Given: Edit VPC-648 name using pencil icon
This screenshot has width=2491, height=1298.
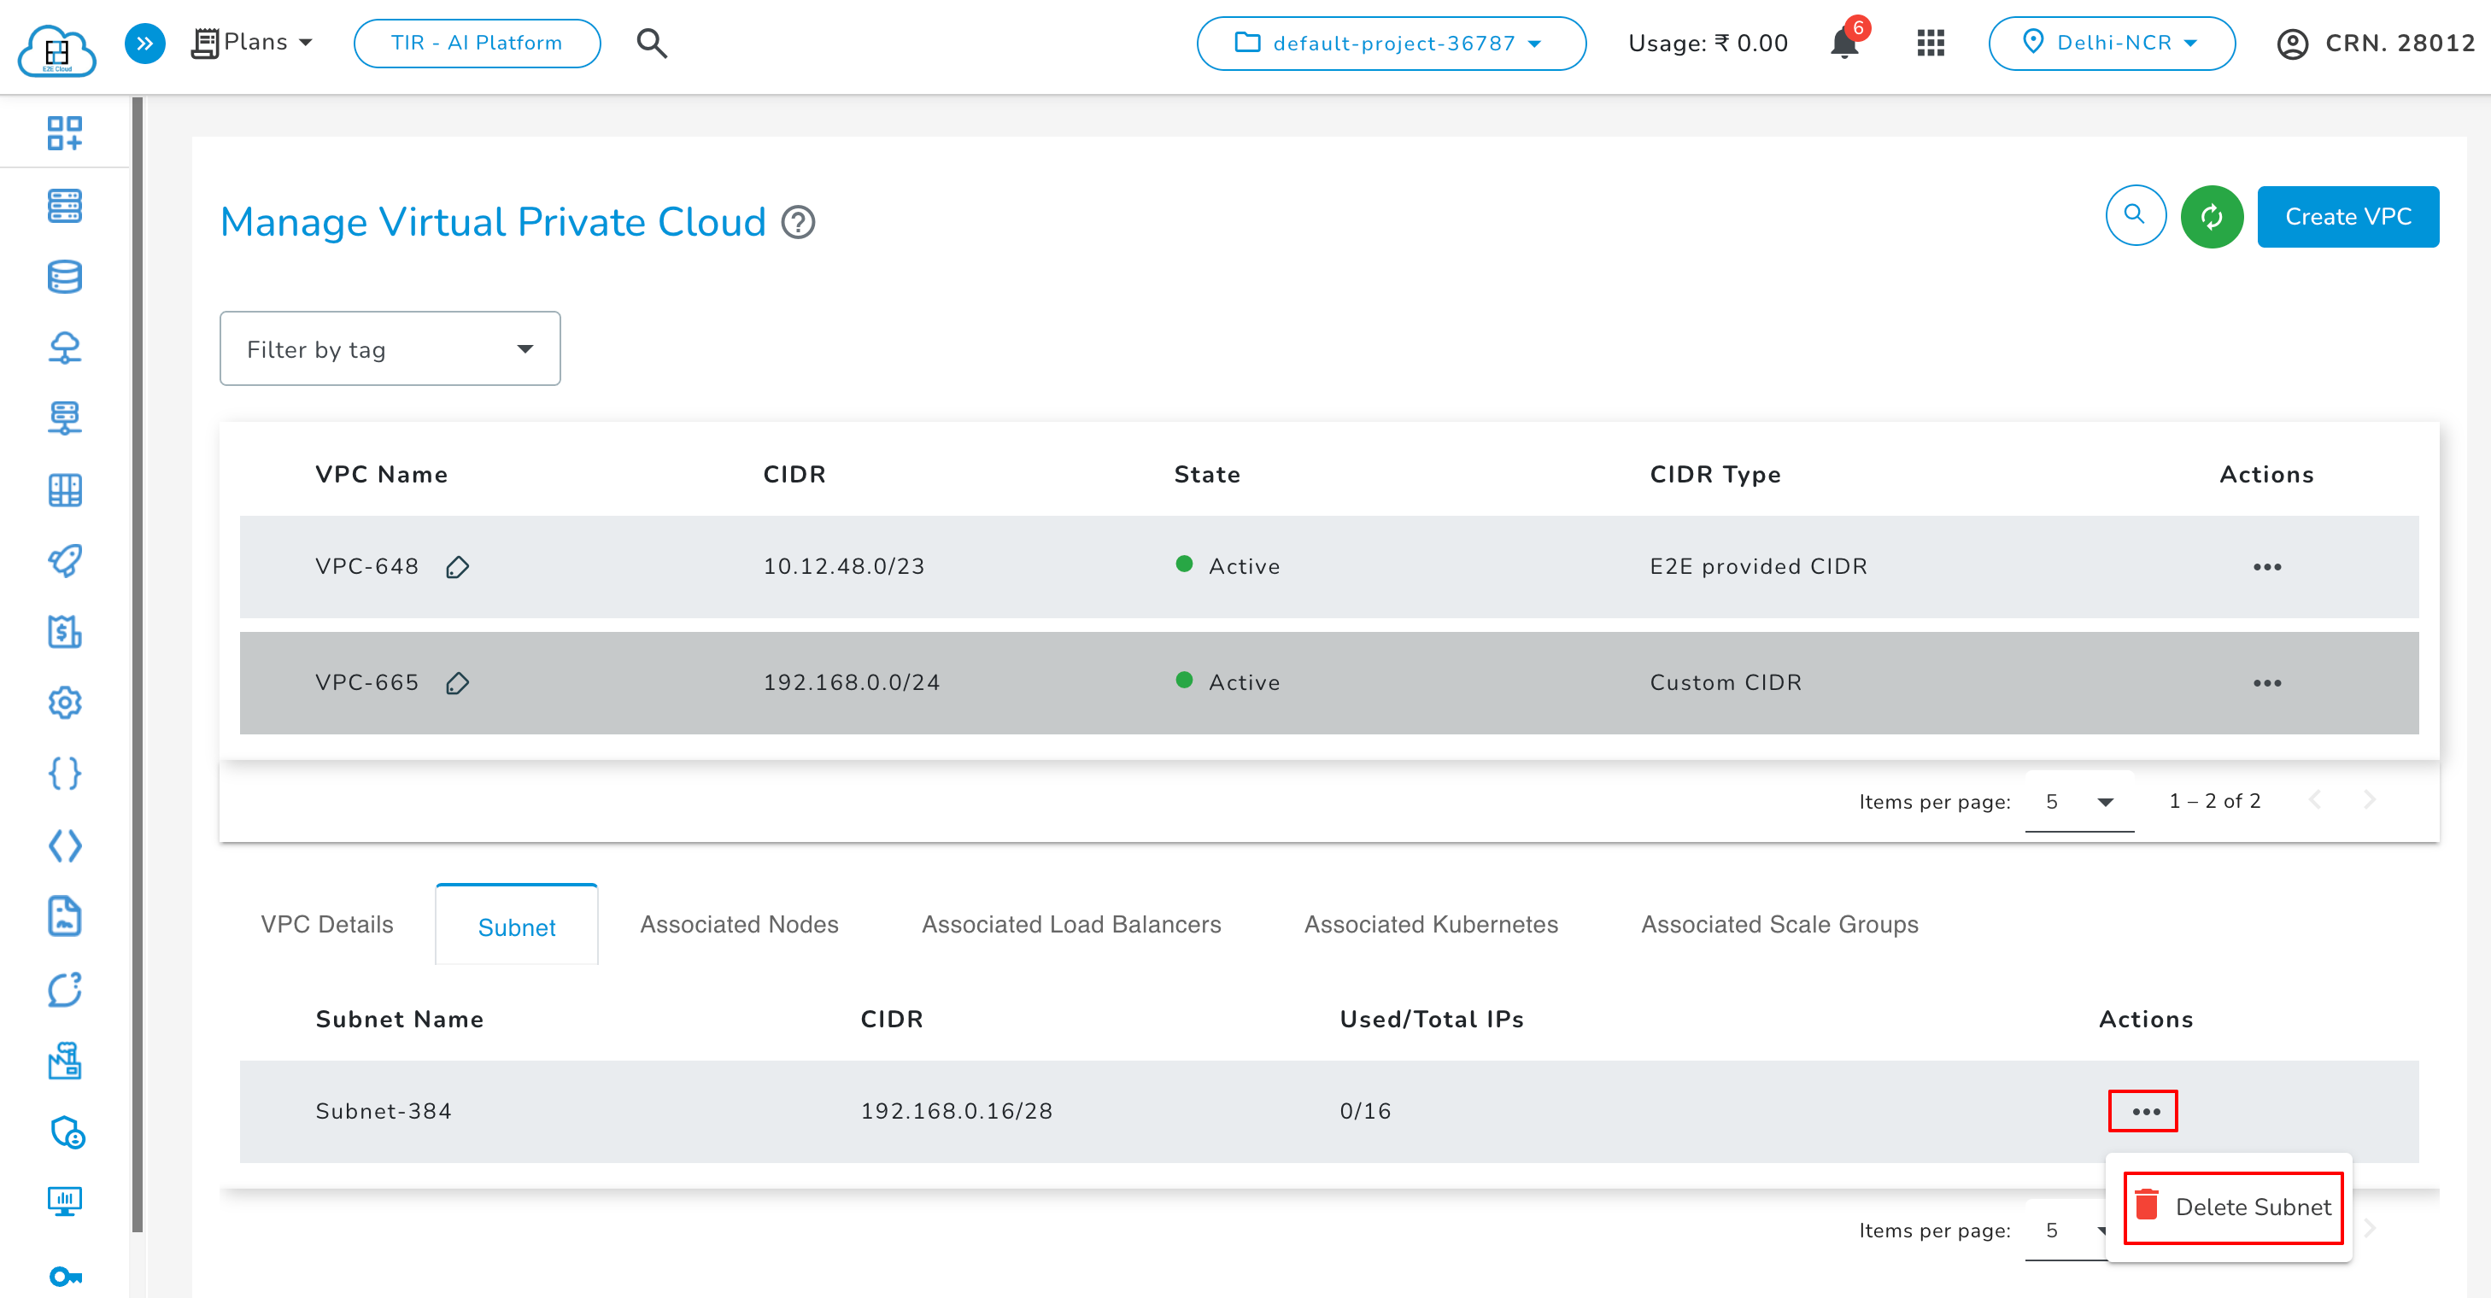Looking at the screenshot, I should coord(459,567).
